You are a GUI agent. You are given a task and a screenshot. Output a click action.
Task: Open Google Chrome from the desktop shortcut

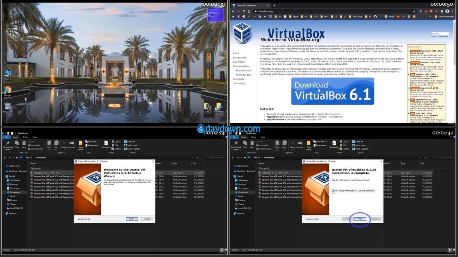[8, 90]
